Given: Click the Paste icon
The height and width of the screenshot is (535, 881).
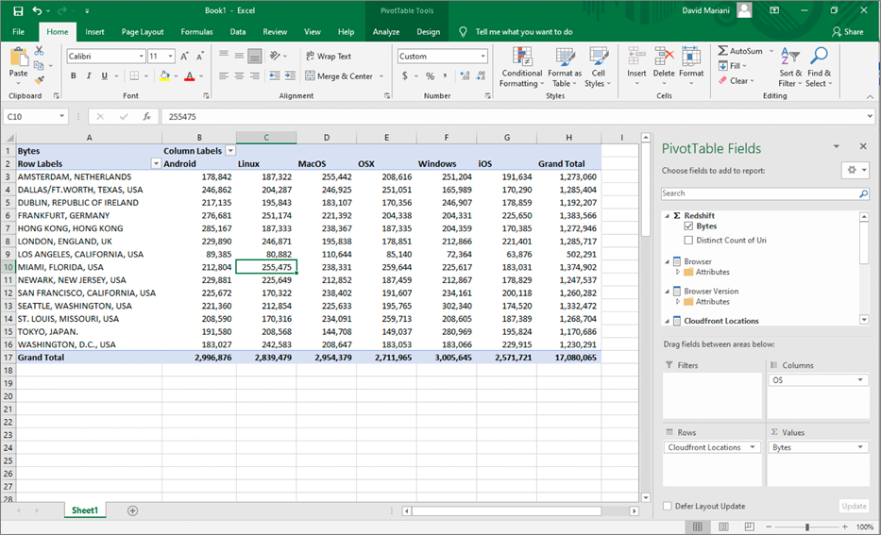Looking at the screenshot, I should tap(18, 59).
